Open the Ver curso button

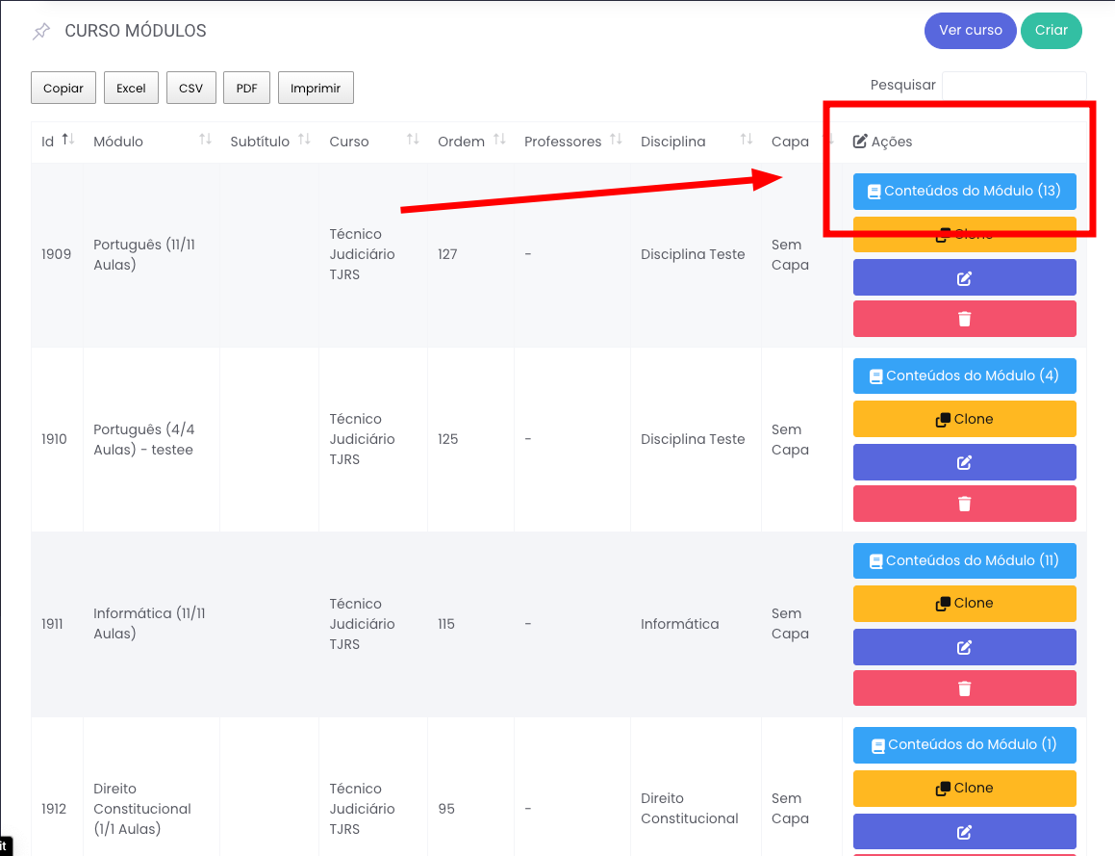click(x=970, y=30)
